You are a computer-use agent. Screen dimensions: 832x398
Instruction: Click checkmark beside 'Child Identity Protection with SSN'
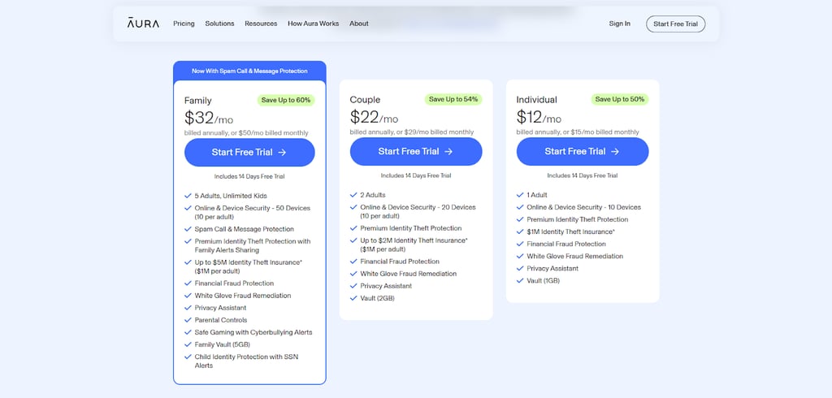tap(188, 357)
